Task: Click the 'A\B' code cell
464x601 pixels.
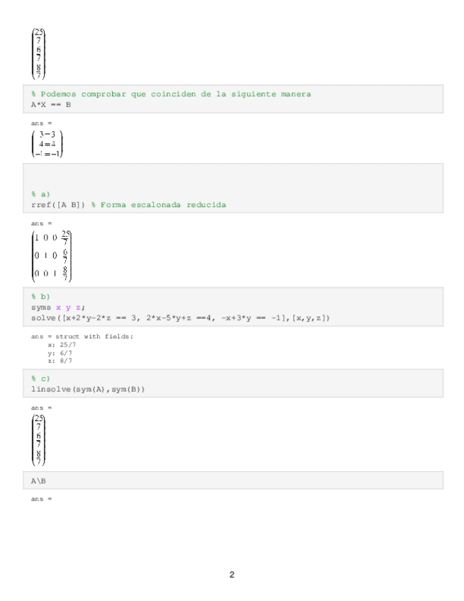Action: coord(38,481)
